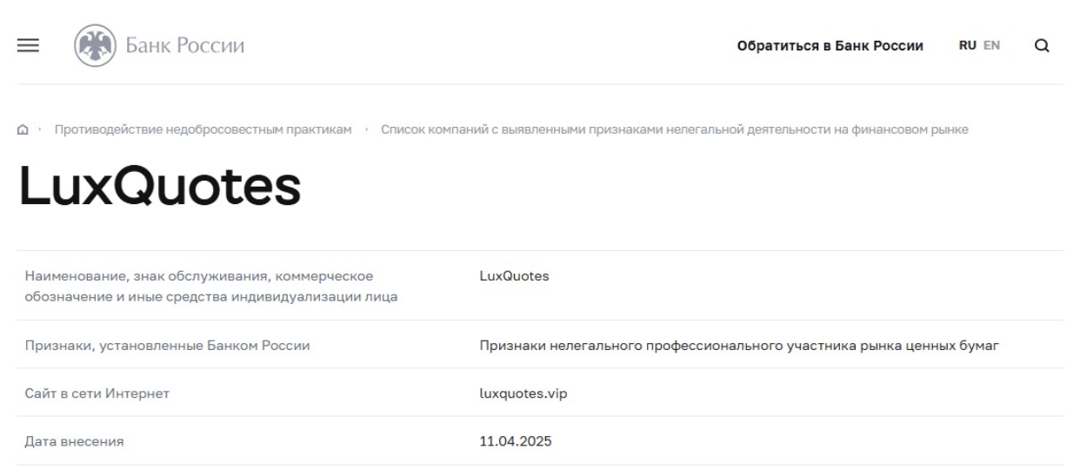Click the Дата внесения row label
The height and width of the screenshot is (469, 1080).
[x=75, y=441]
